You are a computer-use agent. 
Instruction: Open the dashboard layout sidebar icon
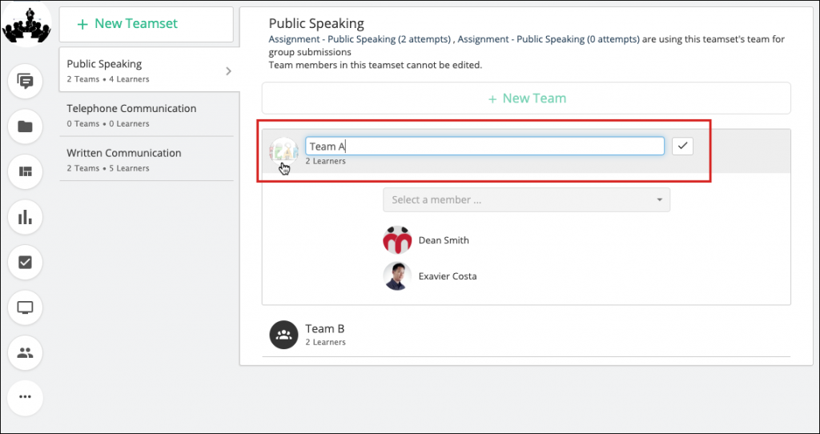pos(25,171)
